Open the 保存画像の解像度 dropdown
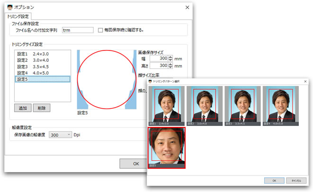 click(x=60, y=135)
